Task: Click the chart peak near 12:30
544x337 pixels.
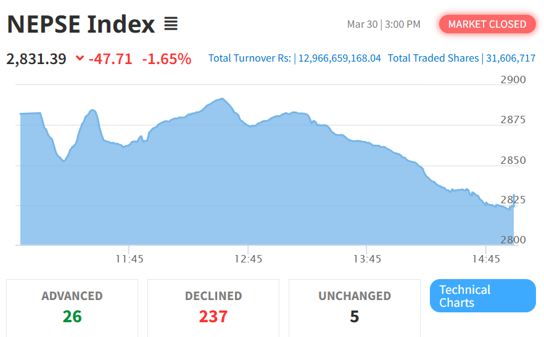Action: coord(222,99)
